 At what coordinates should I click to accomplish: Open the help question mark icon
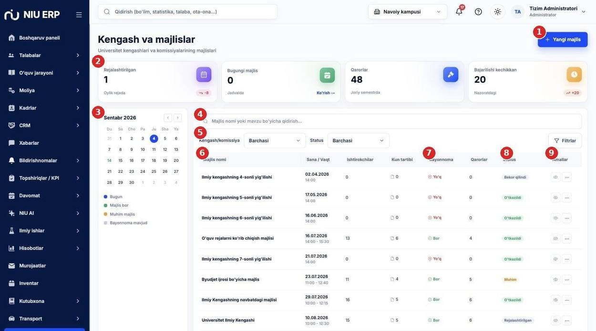(478, 11)
